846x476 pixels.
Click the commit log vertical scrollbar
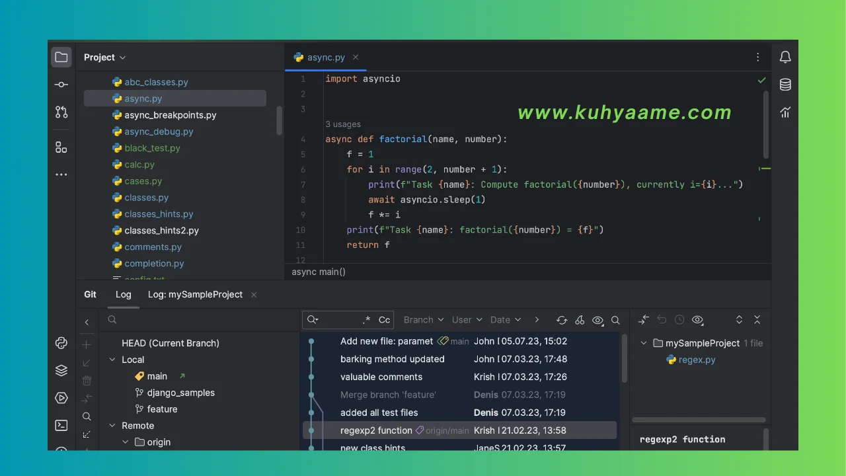[x=625, y=359]
